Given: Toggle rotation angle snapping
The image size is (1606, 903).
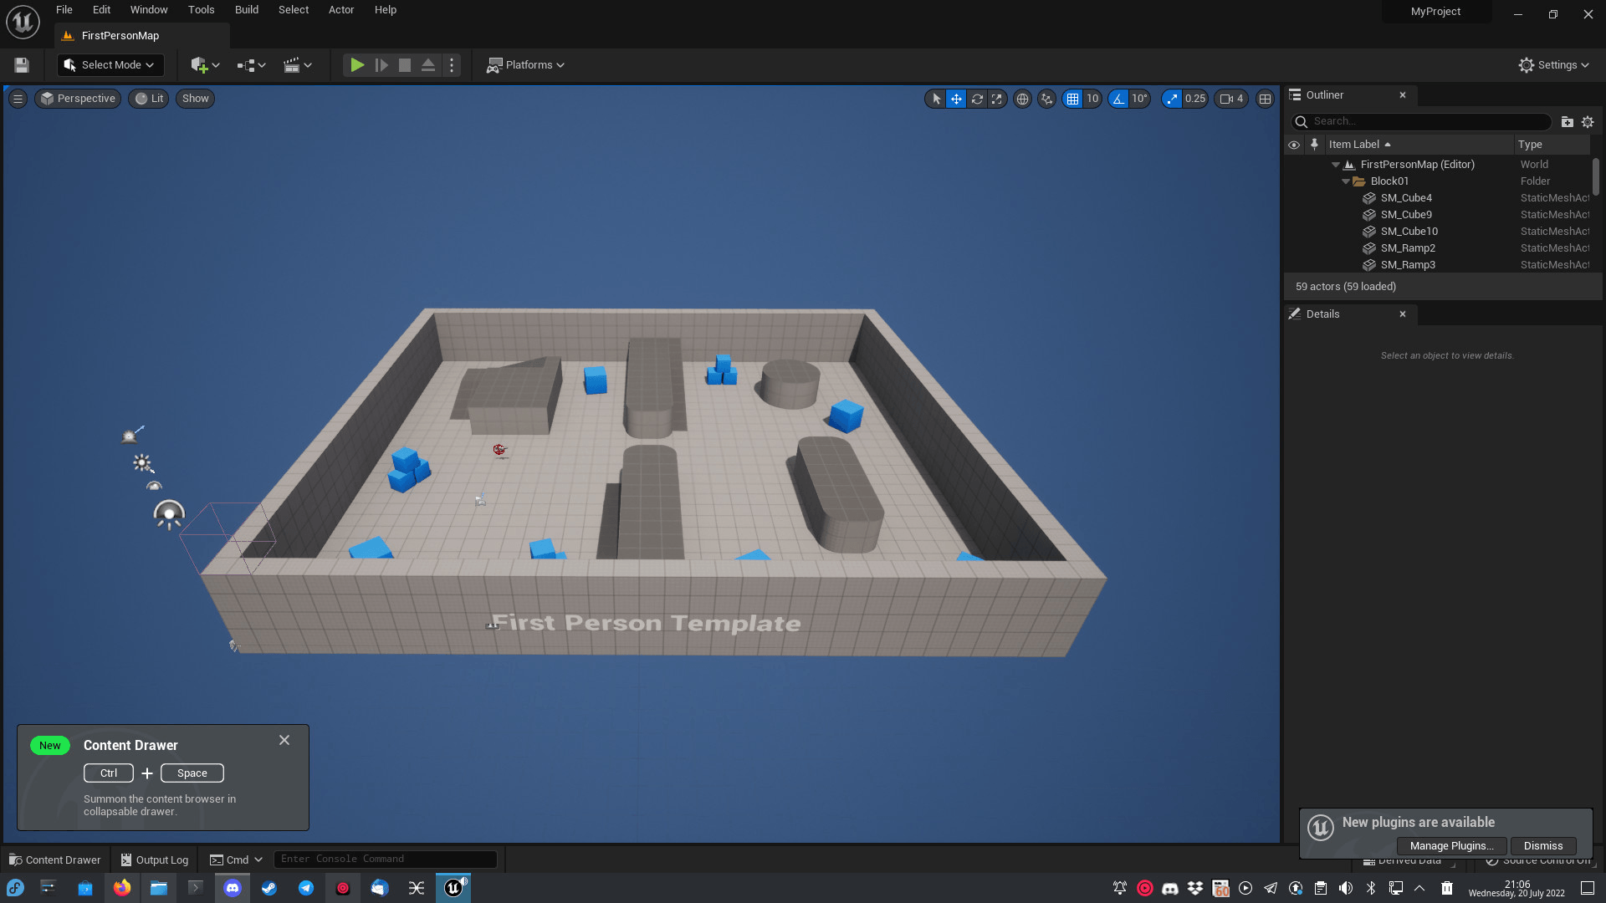Looking at the screenshot, I should click(1118, 99).
